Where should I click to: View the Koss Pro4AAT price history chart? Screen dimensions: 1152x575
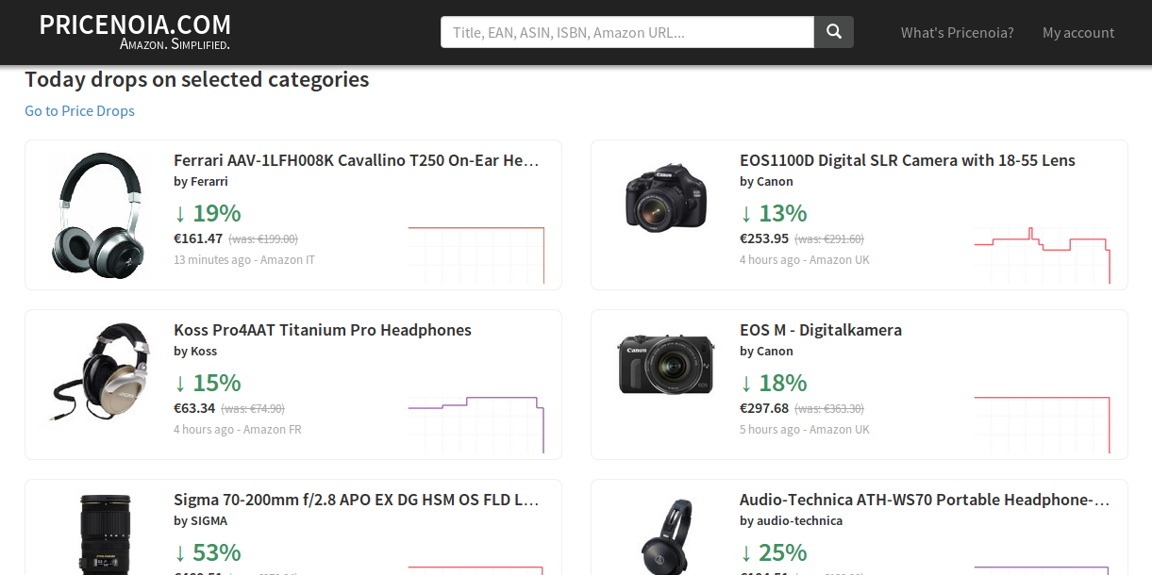(x=476, y=424)
